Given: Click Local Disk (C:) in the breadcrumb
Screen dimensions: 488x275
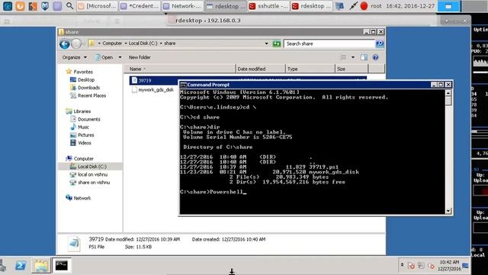Looking at the screenshot, I should click(143, 44).
